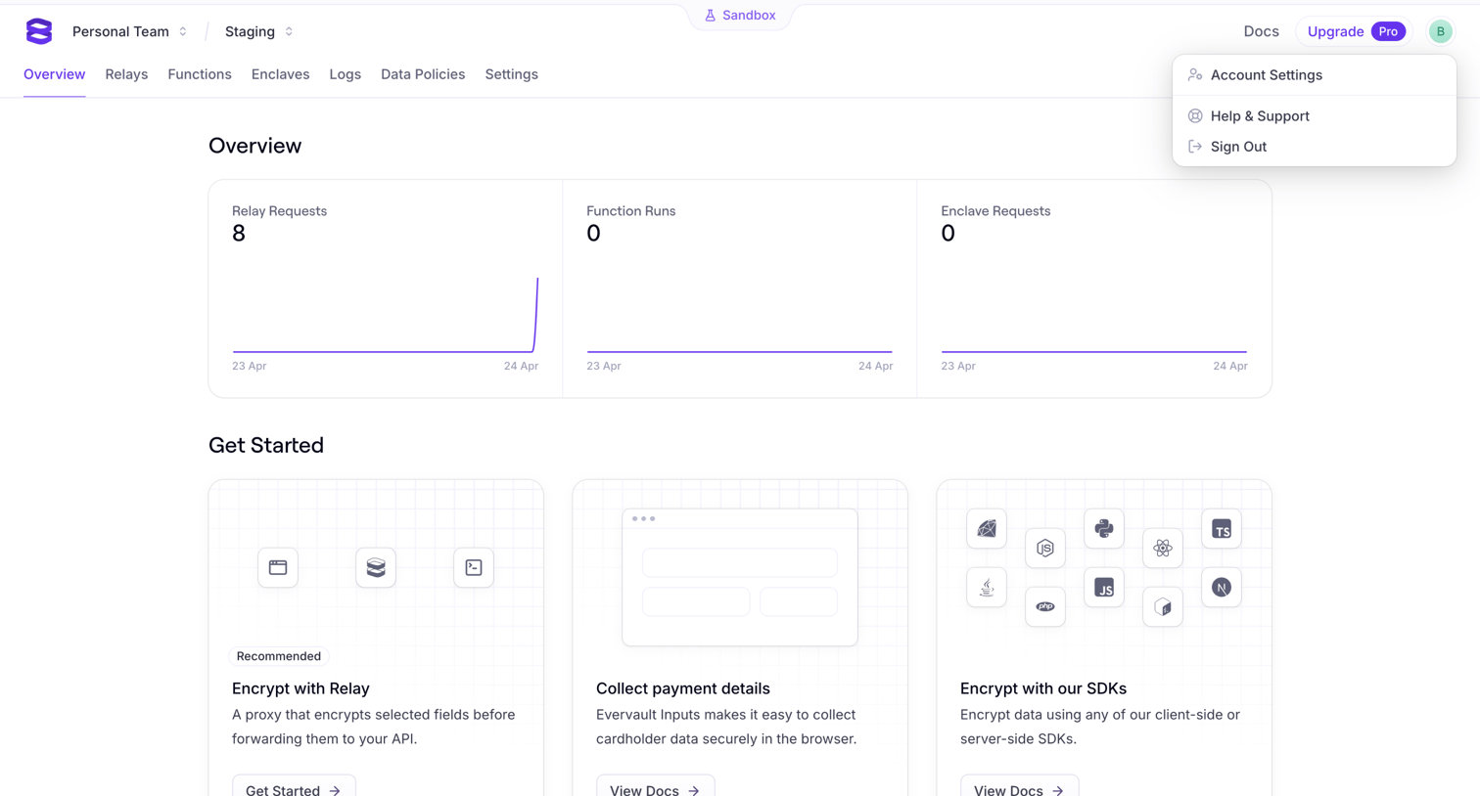Choose Account Settings from the menu

1314,75
